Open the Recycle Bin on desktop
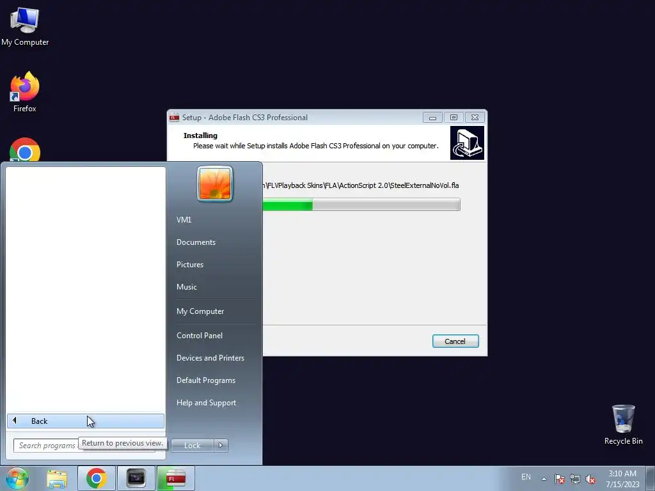The width and height of the screenshot is (655, 491). tap(623, 425)
